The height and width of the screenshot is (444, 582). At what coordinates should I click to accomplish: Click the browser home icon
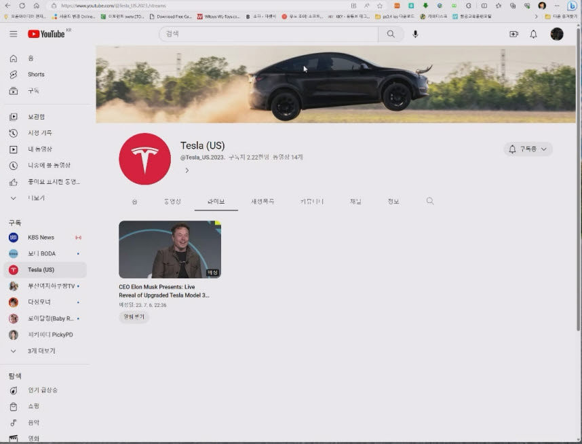pos(36,5)
